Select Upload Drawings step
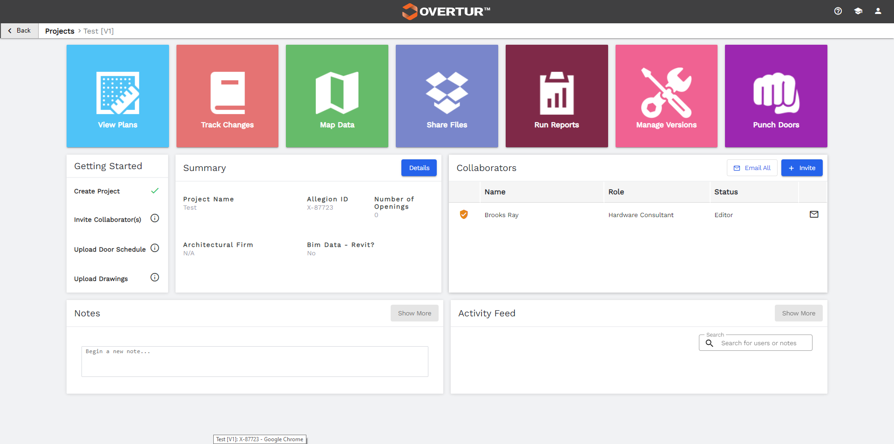This screenshot has height=444, width=894. (101, 279)
